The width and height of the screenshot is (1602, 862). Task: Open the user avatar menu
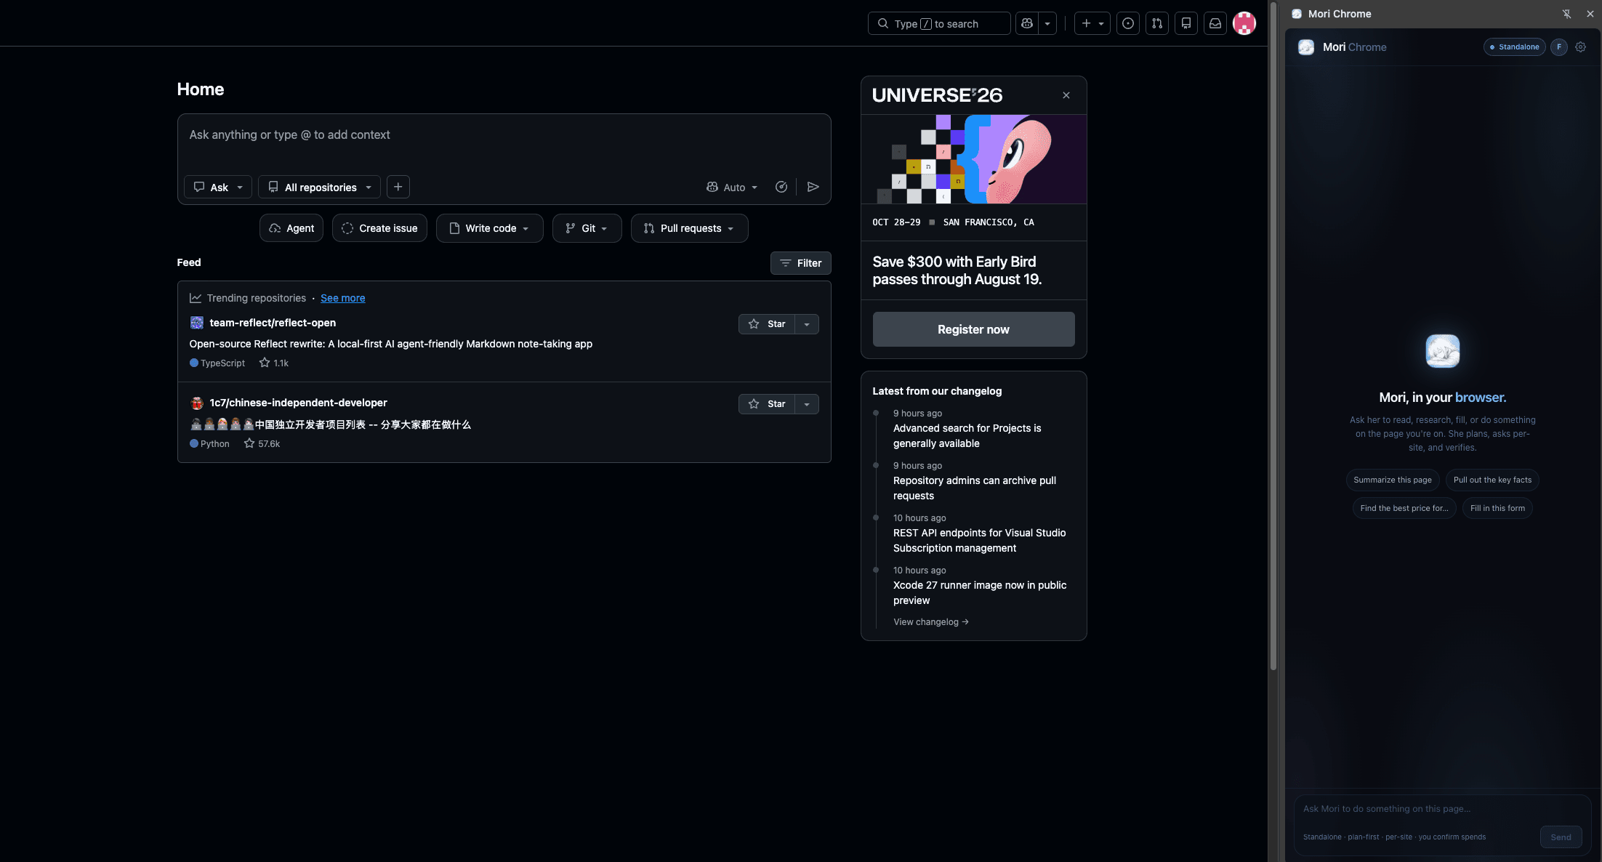(x=1244, y=23)
